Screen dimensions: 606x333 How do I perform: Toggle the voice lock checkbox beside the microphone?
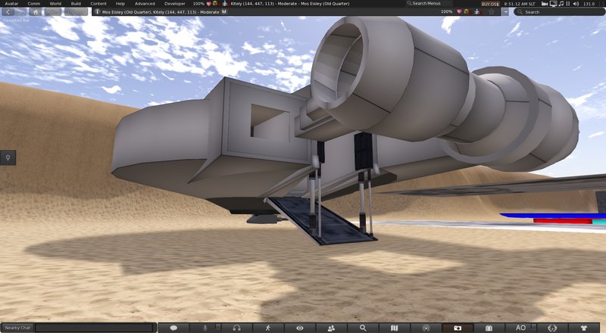[218, 327]
